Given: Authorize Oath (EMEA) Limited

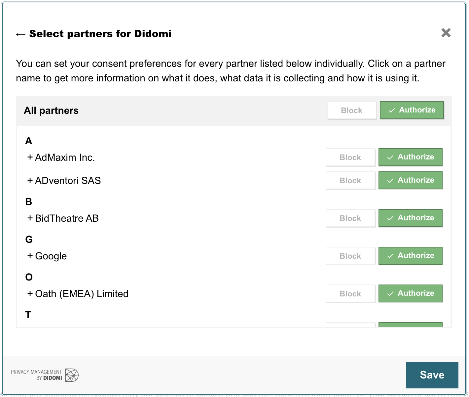Looking at the screenshot, I should coord(411,293).
